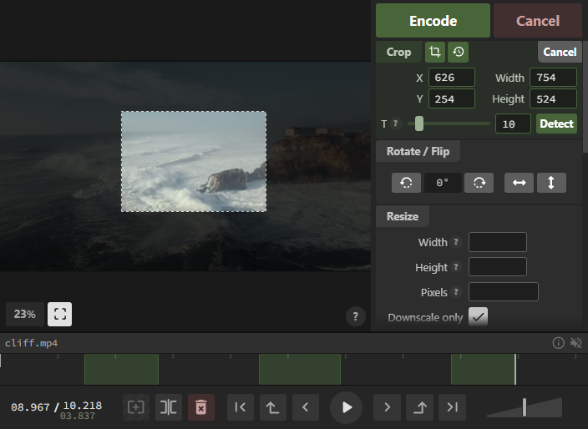Click the crop history reset icon
Screen dimensions: 588x429
[459, 52]
